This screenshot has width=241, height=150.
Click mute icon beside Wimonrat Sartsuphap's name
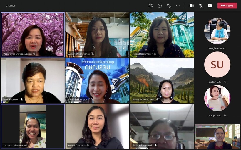click(93, 54)
